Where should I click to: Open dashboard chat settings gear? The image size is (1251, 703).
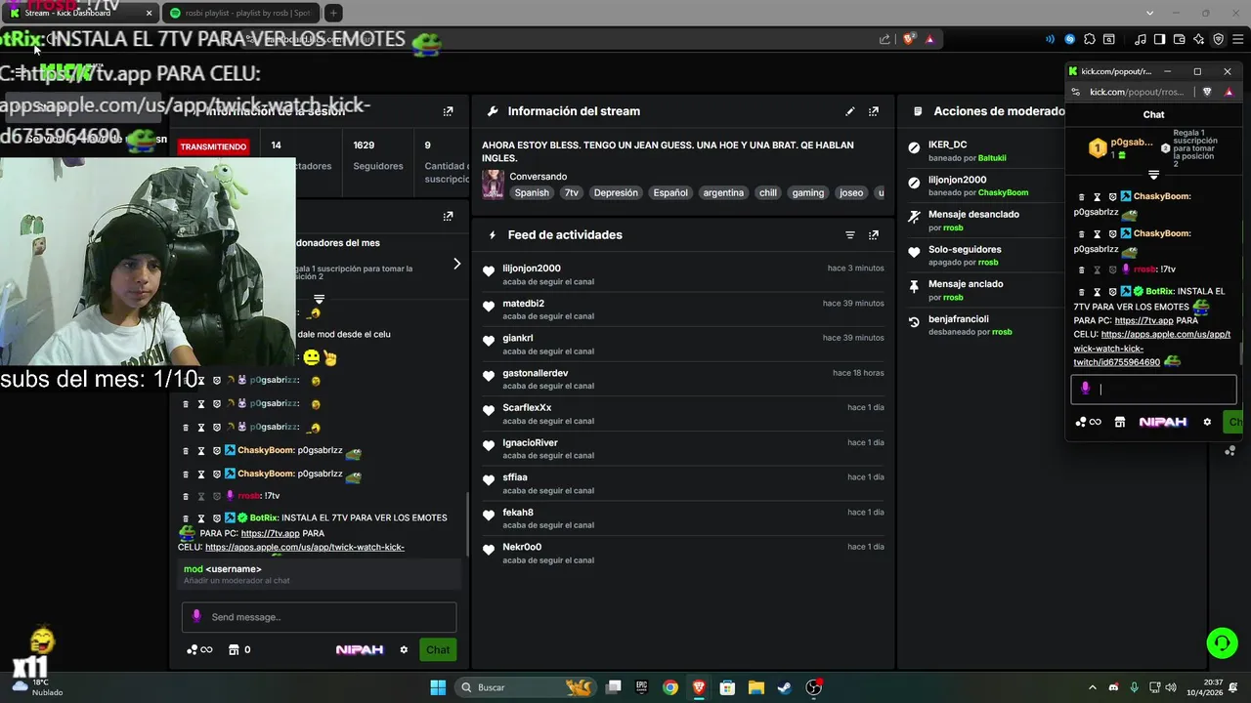pos(404,650)
